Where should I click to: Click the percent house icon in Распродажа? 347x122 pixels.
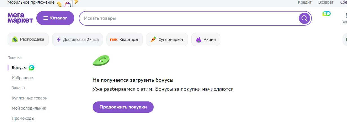(x=15, y=39)
